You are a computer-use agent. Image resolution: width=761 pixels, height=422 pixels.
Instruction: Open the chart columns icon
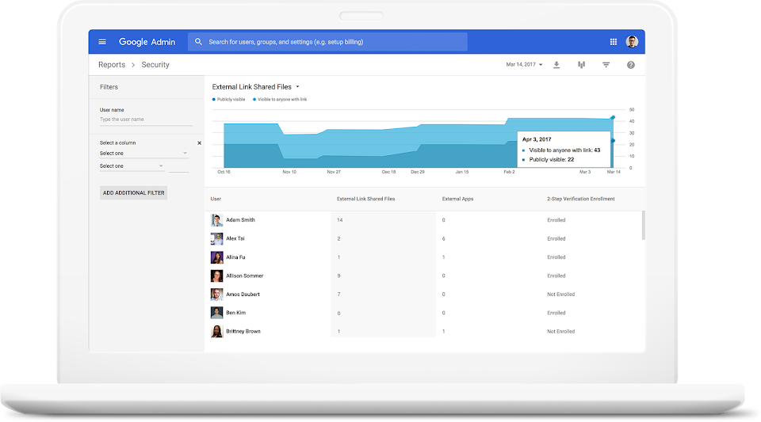click(581, 65)
